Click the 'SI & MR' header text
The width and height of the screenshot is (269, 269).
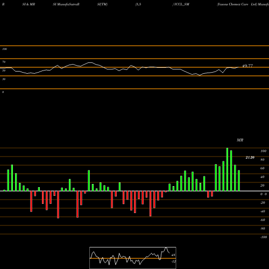tap(29, 4)
